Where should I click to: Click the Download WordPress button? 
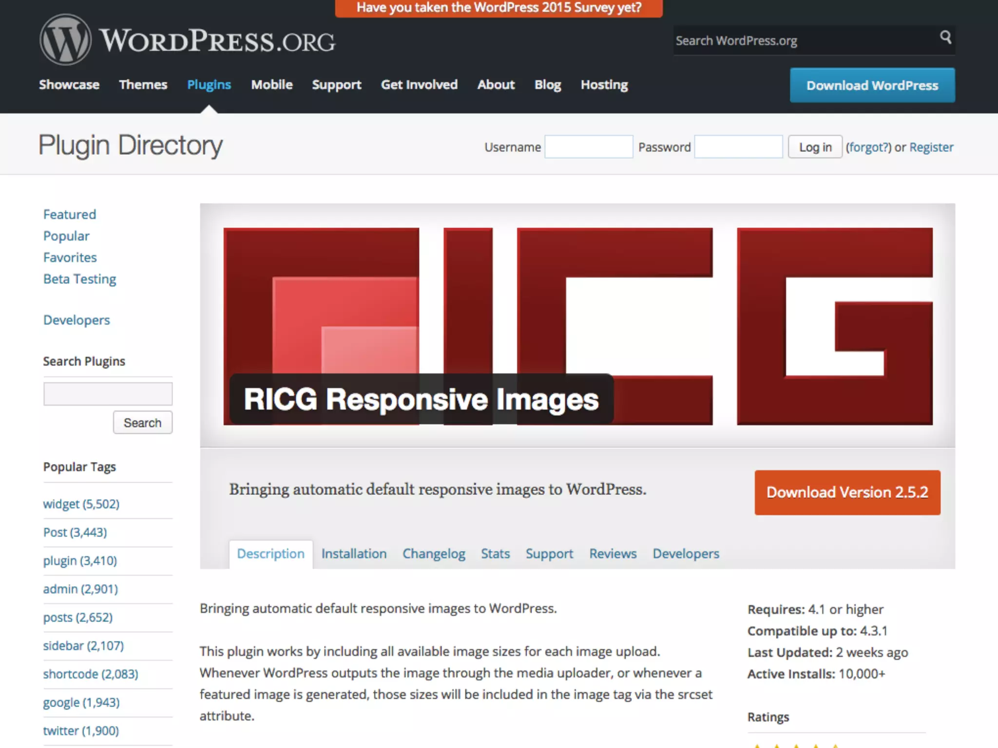(x=872, y=85)
